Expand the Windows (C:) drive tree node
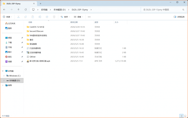188x118 pixels. coord(3,76)
